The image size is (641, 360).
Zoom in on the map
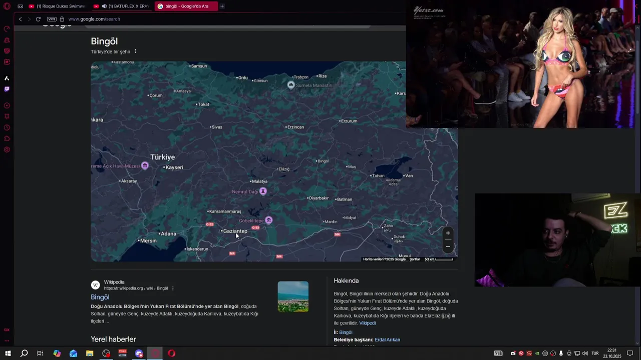click(448, 233)
